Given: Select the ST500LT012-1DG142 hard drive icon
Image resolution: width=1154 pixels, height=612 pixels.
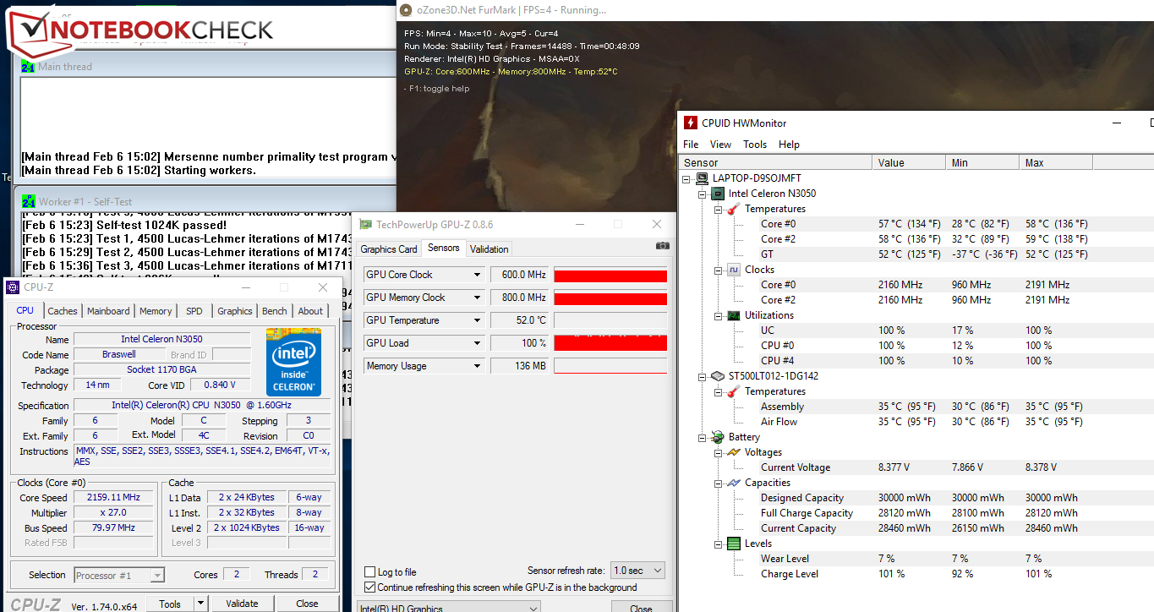Looking at the screenshot, I should (717, 376).
